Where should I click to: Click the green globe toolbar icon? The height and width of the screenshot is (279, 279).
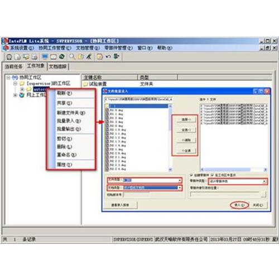pos(62,56)
